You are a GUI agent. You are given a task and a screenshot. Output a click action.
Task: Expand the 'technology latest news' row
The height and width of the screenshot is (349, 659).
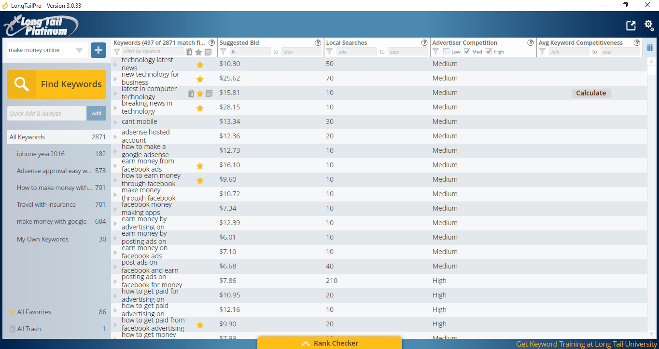115,64
